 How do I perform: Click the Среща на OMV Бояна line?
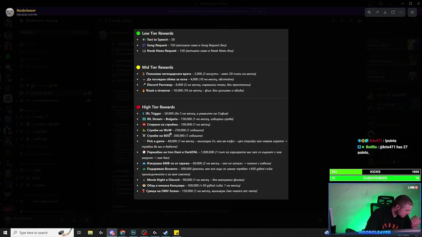click(199, 191)
